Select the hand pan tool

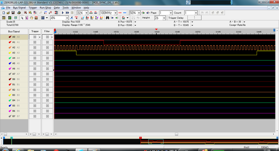coord(32,18)
